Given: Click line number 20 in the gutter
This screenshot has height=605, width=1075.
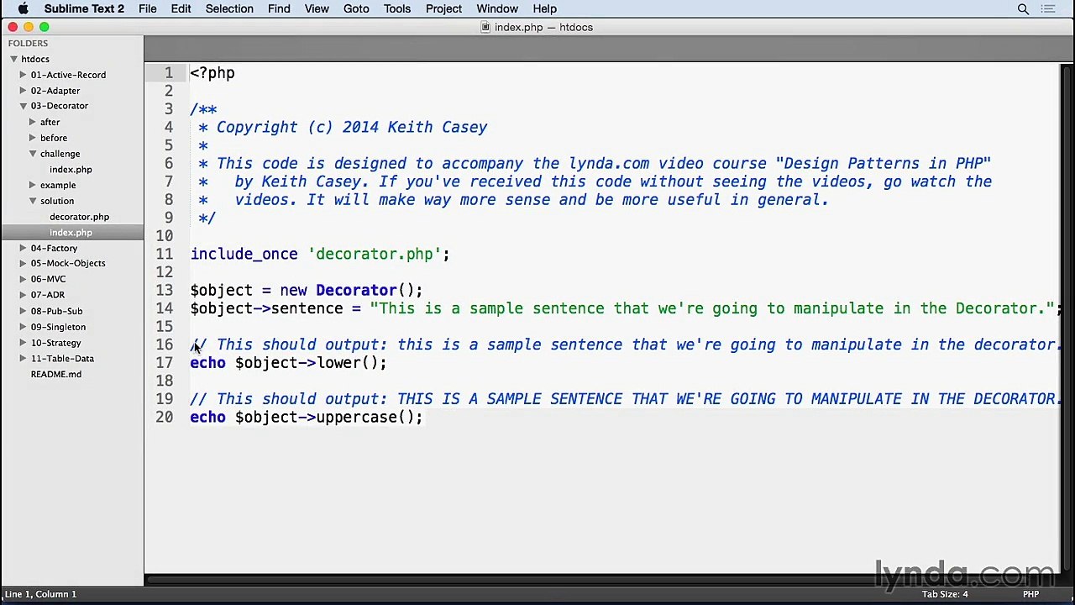Looking at the screenshot, I should tap(164, 417).
